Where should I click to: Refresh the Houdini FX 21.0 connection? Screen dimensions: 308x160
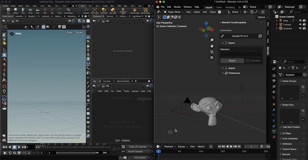(260, 36)
